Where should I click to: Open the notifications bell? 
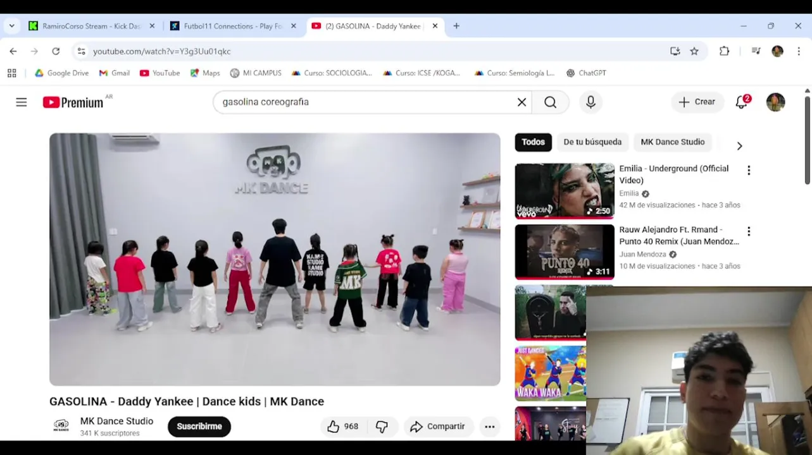coord(742,102)
